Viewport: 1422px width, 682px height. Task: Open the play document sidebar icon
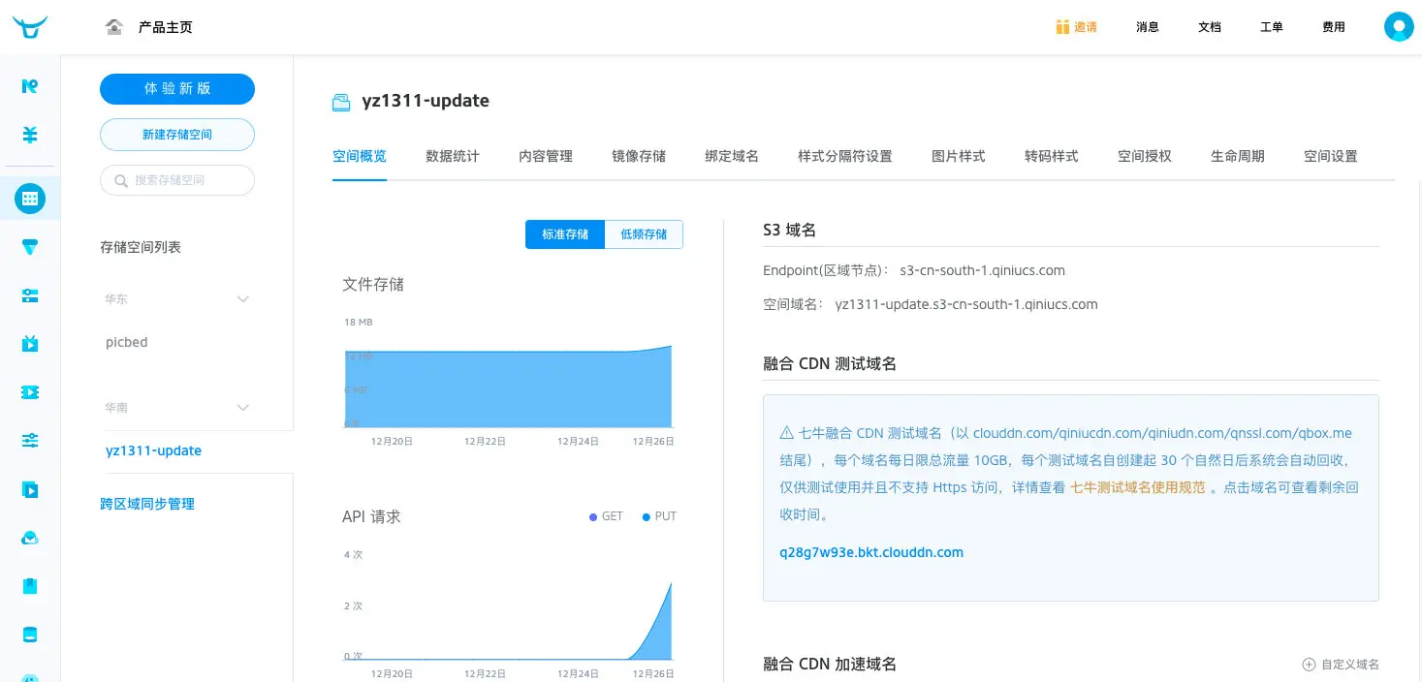point(30,489)
